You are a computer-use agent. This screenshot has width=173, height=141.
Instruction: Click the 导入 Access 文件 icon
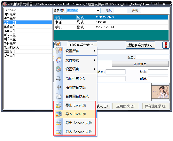pyautogui.click(x=59, y=132)
